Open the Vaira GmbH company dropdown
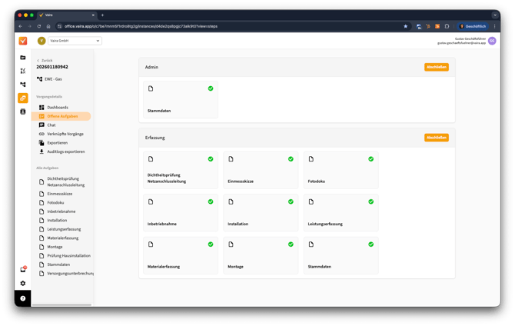Image resolution: width=515 pixels, height=326 pixels. [x=75, y=41]
